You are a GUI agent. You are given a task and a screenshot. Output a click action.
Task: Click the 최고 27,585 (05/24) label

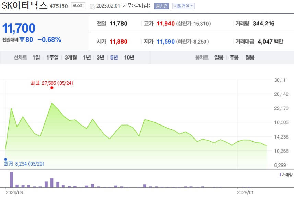(x=52, y=83)
